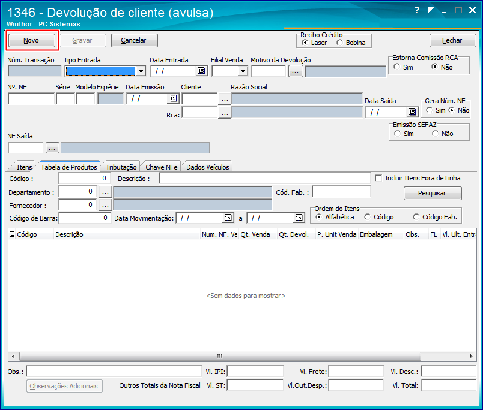Click the Fechar button
This screenshot has height=410, width=483.
click(x=452, y=40)
